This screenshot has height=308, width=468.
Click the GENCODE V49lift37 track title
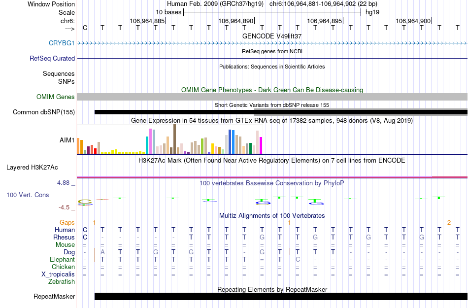coord(272,36)
